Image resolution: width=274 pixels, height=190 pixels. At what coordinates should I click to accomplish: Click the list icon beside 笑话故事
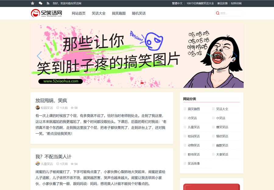185,163
